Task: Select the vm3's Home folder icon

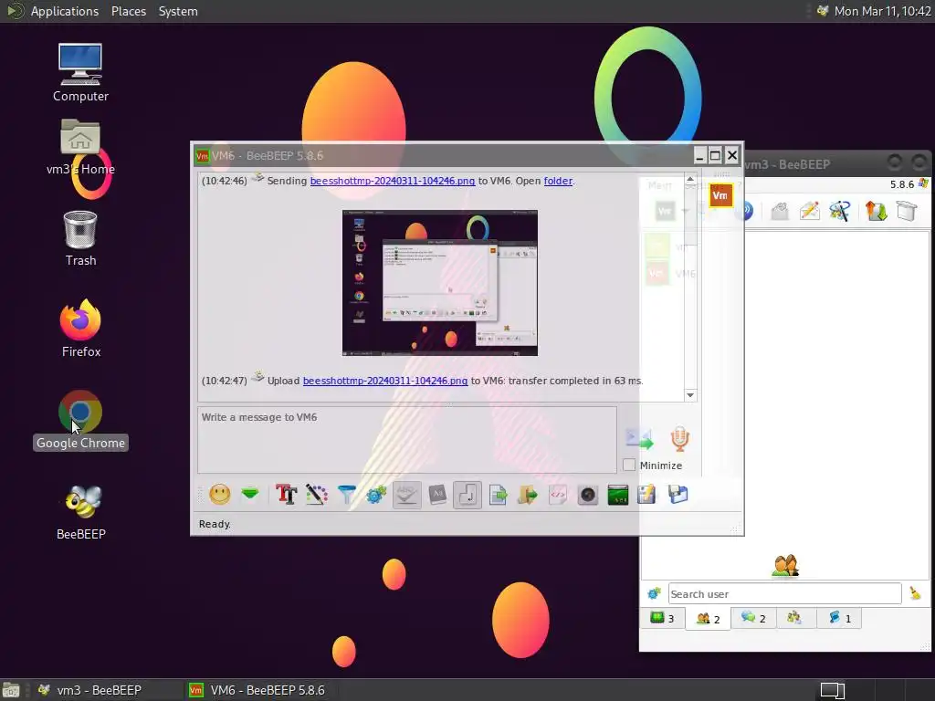Action: tap(80, 148)
